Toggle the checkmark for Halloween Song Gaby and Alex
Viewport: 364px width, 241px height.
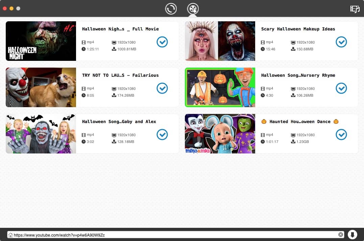click(162, 135)
